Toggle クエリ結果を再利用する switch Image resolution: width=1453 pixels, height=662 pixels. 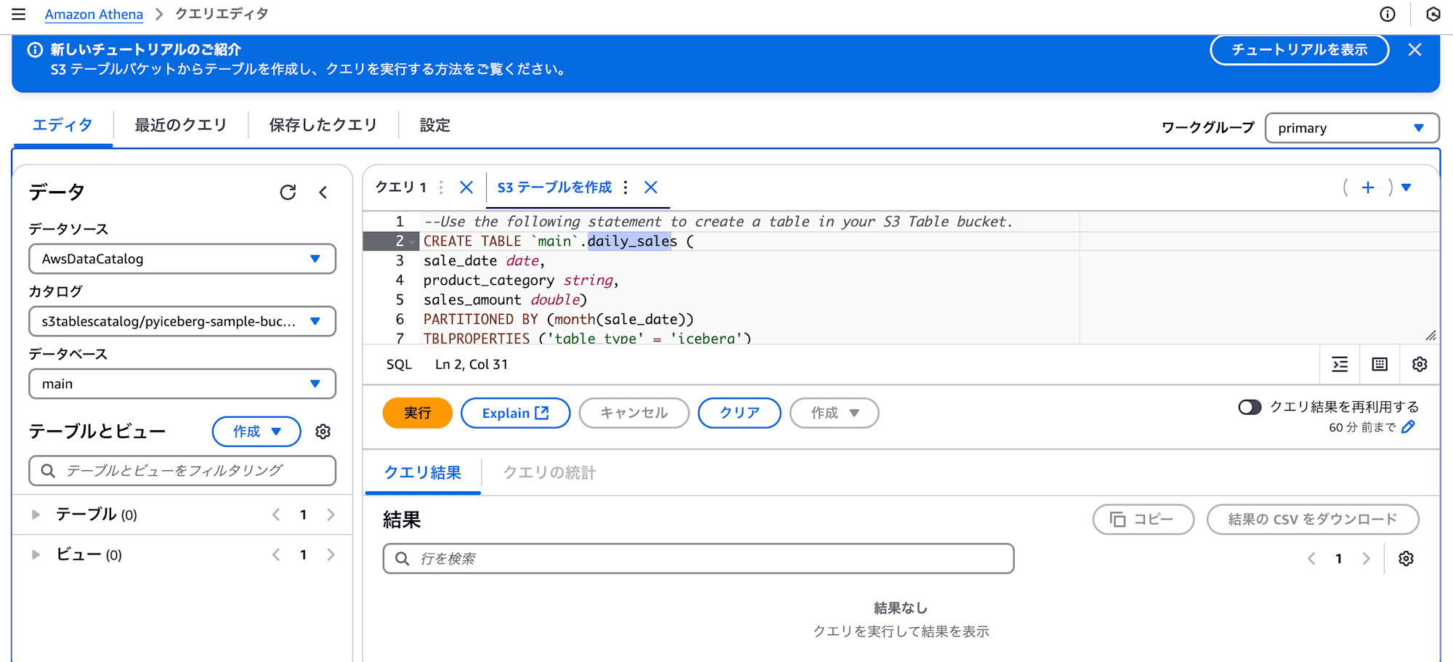[1250, 407]
